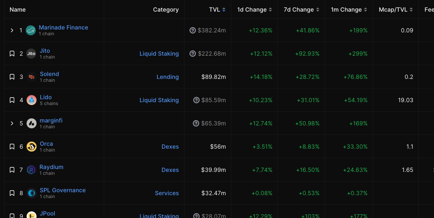
Task: Bookmark the Jito protocol row
Action: (12, 54)
